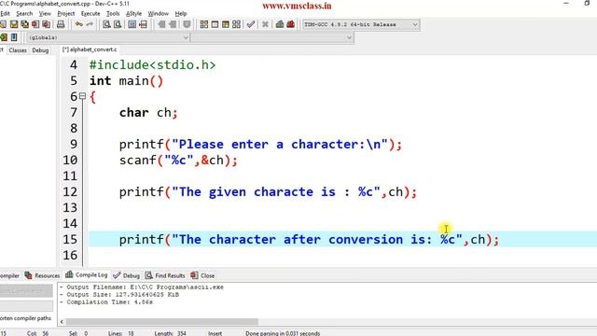This screenshot has width=597, height=336.
Task: Click the Go to line icon
Action: click(x=143, y=24)
